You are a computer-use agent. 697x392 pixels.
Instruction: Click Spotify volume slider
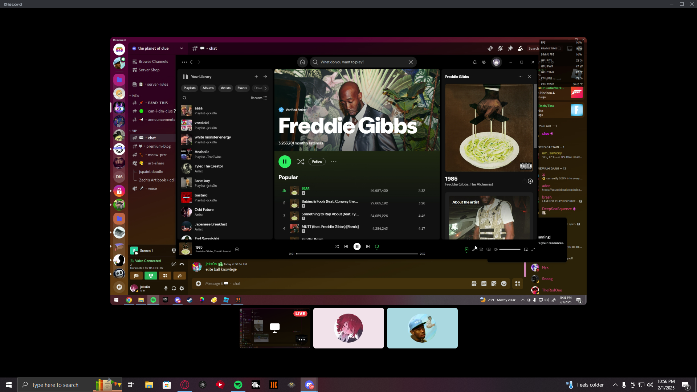(x=510, y=249)
